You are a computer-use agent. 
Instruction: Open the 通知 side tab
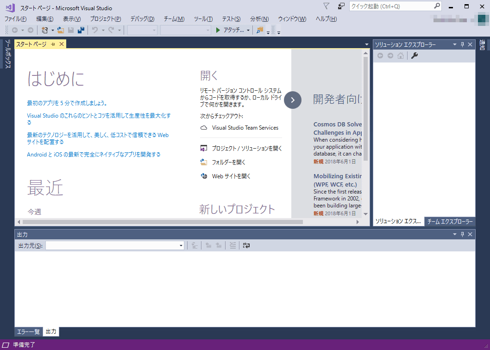click(x=482, y=45)
